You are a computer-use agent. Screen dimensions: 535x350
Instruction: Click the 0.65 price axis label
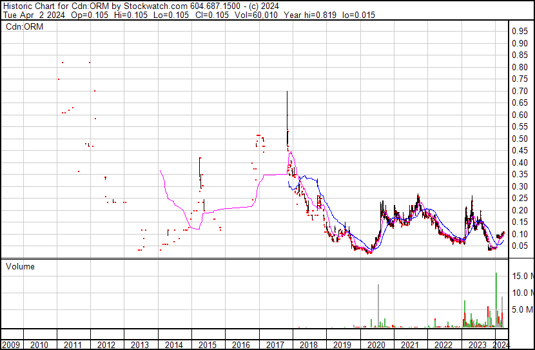point(520,103)
